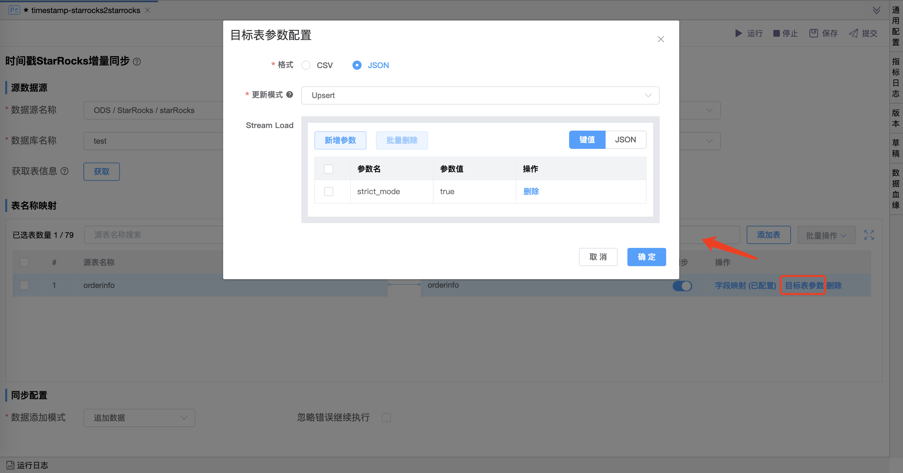Click the 确定 confirm button
The image size is (903, 473).
(646, 257)
